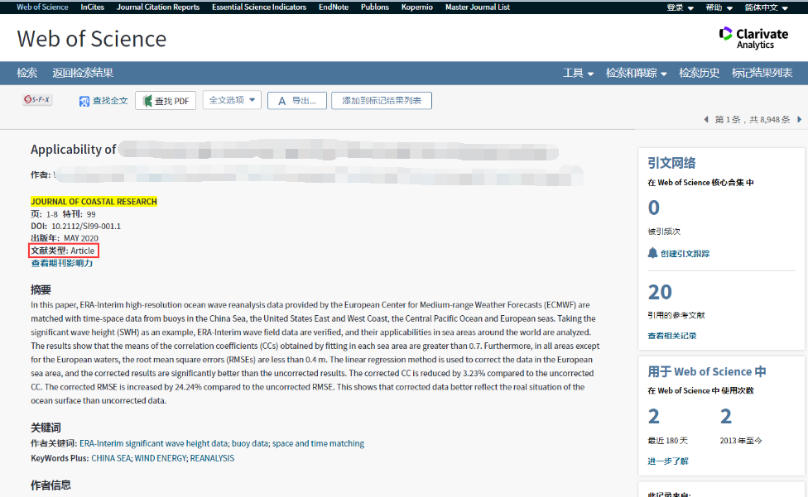This screenshot has height=497, width=808.
Task: Open the EndNote tab
Action: [333, 7]
